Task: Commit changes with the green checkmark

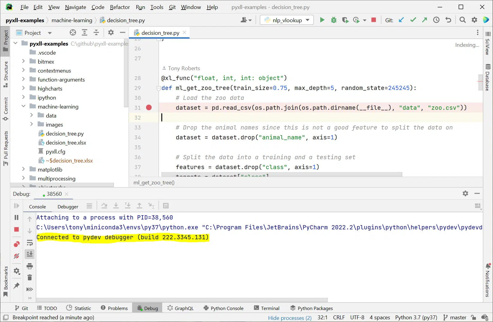Action: coord(413,20)
